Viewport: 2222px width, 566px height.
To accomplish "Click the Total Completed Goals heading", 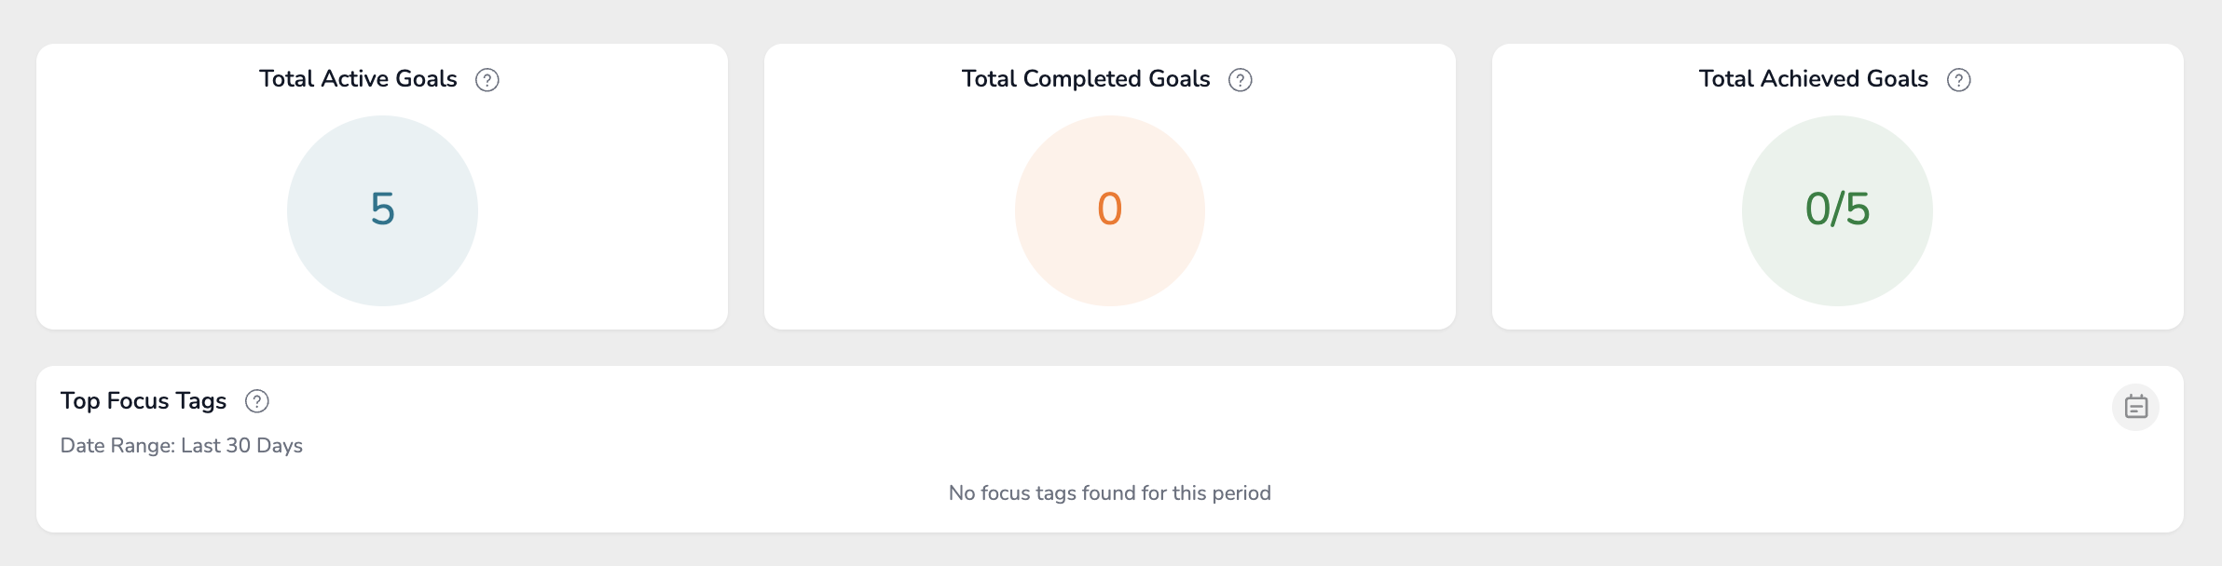I will coord(1085,79).
